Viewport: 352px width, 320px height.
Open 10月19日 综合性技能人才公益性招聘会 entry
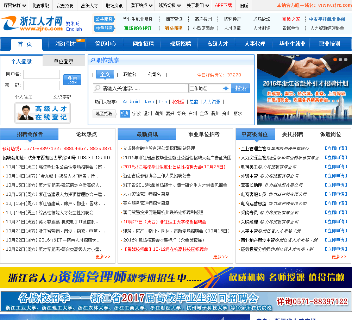coord(50,212)
